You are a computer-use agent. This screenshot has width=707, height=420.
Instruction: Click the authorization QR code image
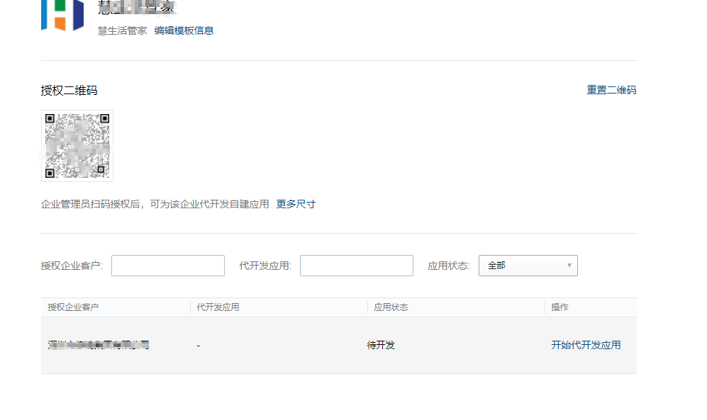click(x=77, y=146)
